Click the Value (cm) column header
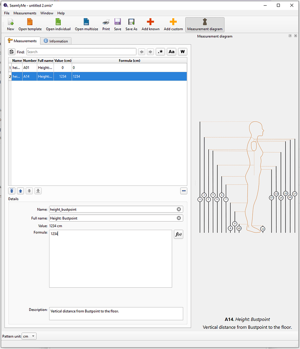This screenshot has width=300, height=349. pyautogui.click(x=63, y=60)
